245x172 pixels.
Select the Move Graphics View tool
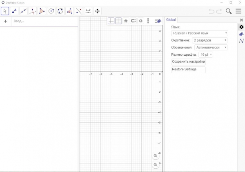(97, 11)
